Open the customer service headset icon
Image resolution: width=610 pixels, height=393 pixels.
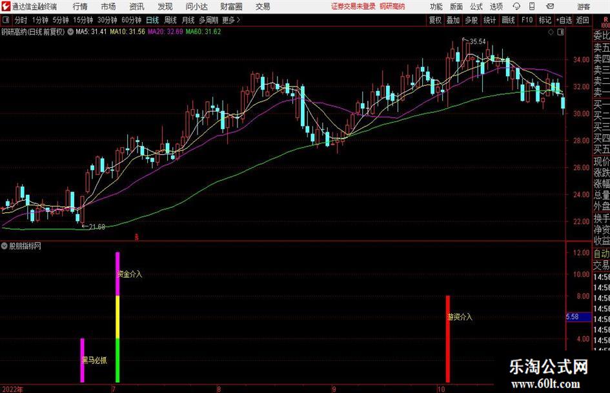516,6
